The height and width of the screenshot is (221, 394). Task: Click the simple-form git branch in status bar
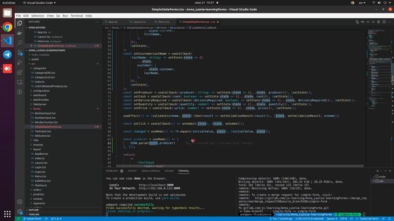point(33,219)
